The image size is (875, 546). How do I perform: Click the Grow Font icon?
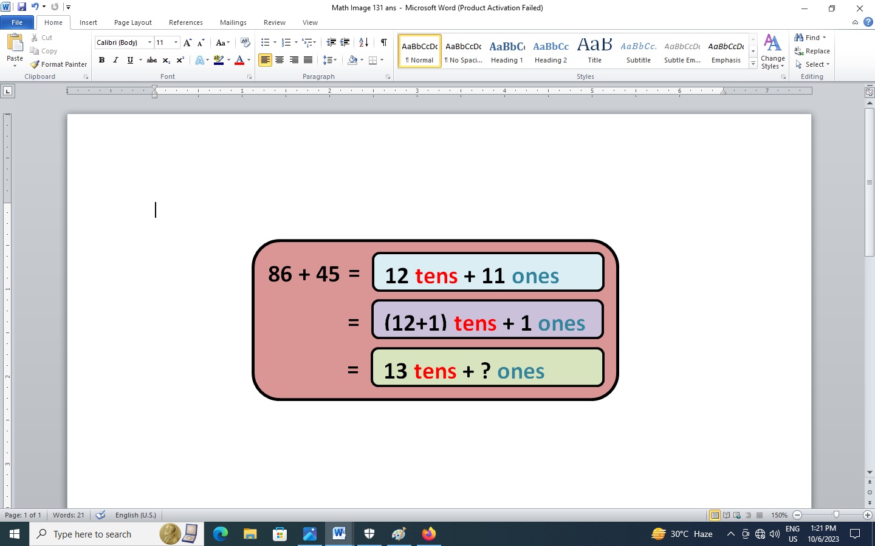pos(188,42)
